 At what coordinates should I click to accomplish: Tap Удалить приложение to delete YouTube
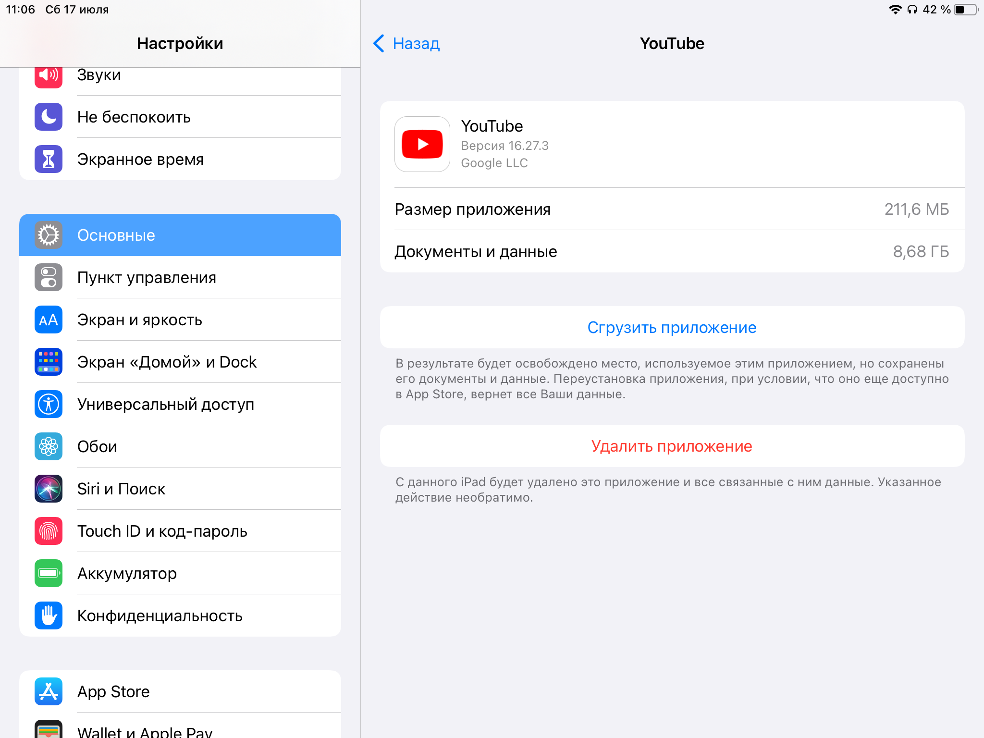[x=672, y=446]
